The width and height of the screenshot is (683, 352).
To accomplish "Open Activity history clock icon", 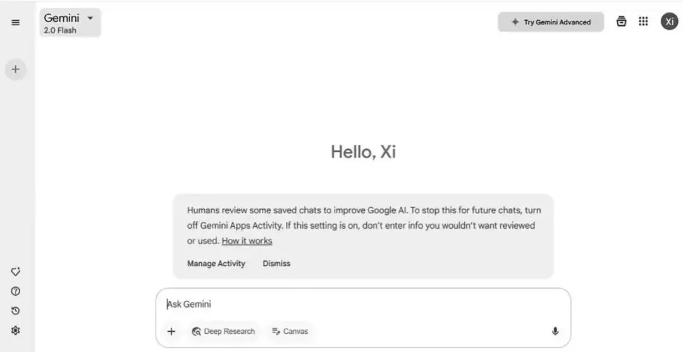I will (x=16, y=311).
